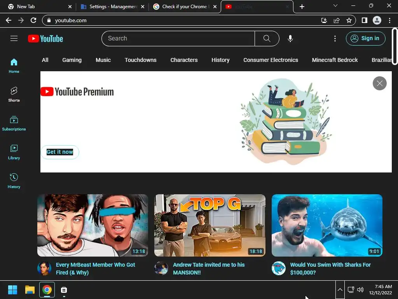Open the tab search dropdown

coord(335,5)
